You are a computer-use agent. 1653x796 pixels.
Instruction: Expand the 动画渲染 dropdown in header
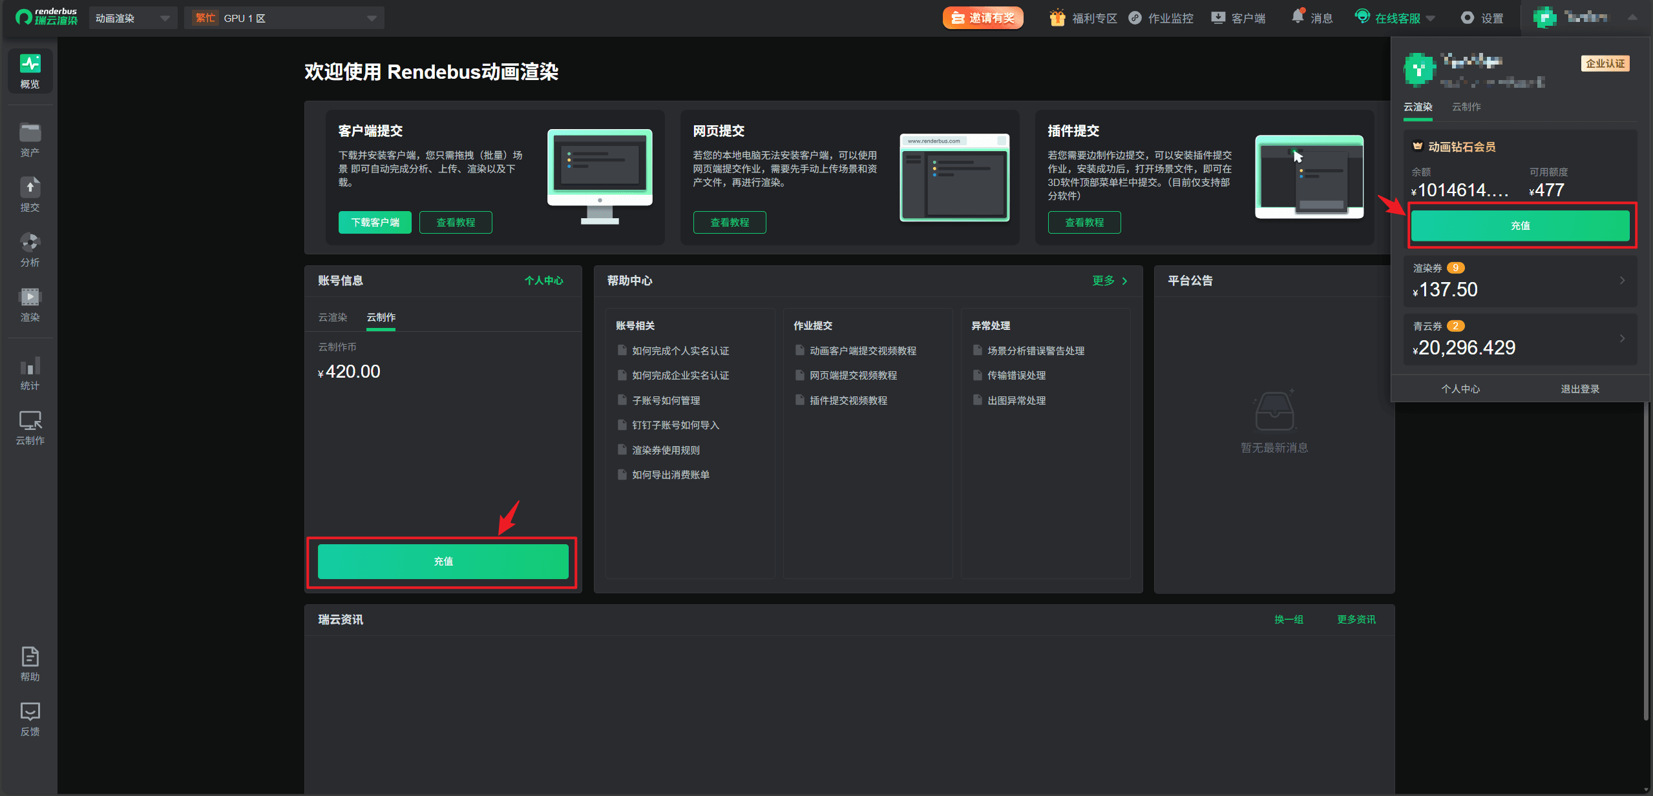[x=132, y=18]
